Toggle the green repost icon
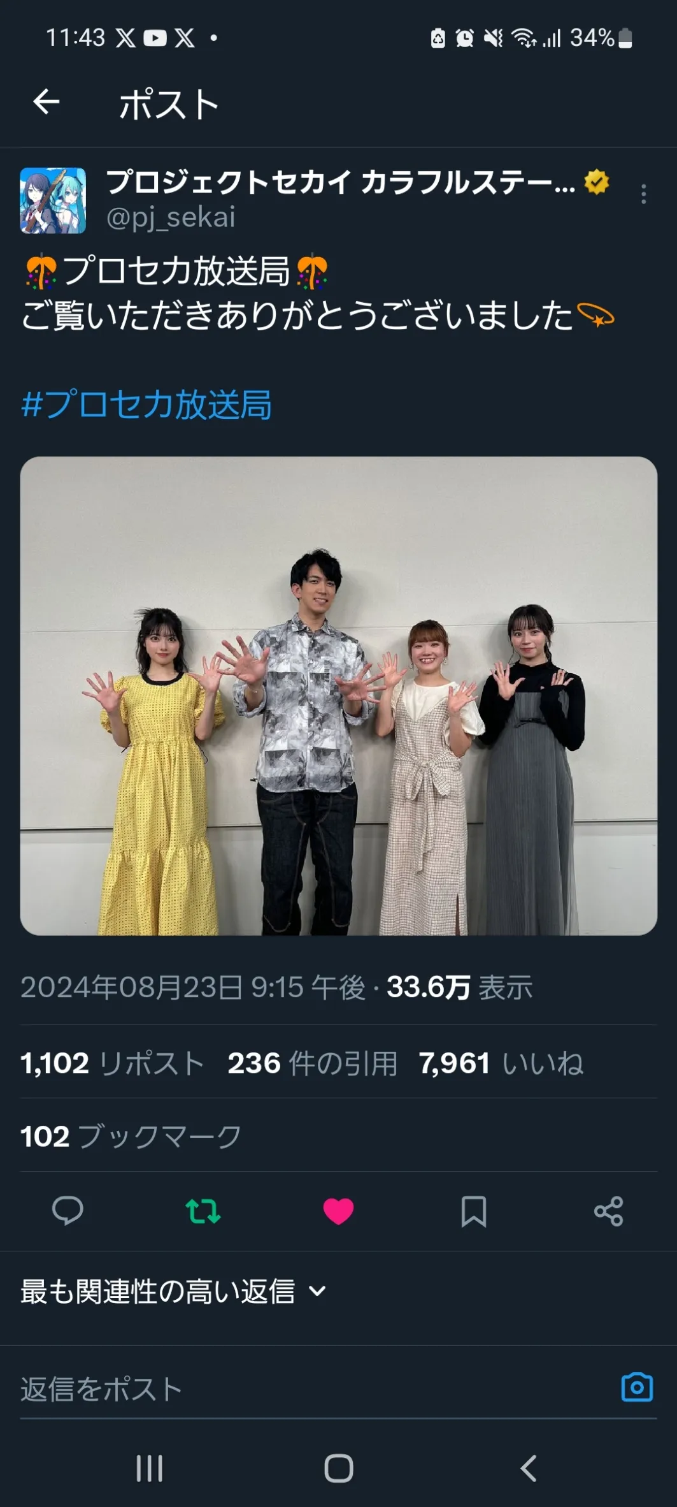 point(203,1211)
